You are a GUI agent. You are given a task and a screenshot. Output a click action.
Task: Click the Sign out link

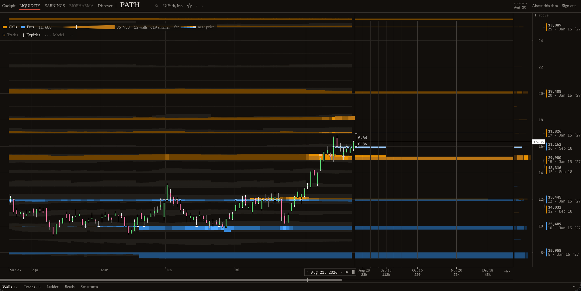coord(569,6)
